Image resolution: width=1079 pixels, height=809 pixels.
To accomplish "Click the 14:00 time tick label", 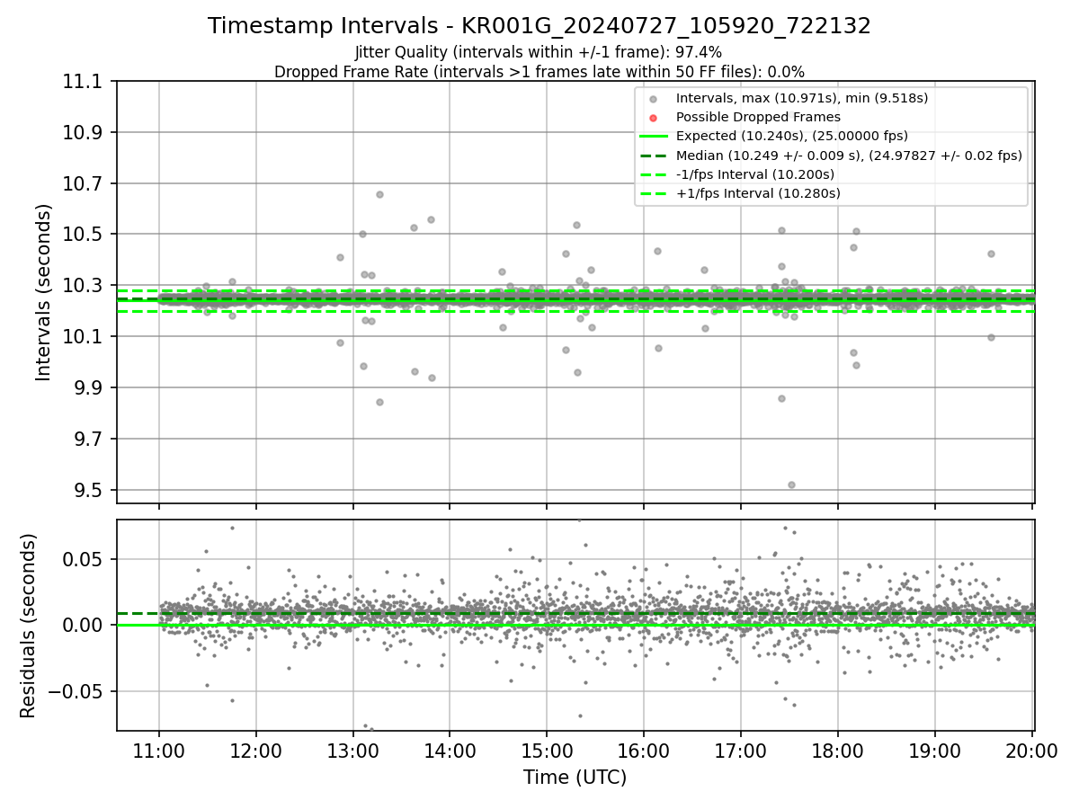I will coord(450,749).
